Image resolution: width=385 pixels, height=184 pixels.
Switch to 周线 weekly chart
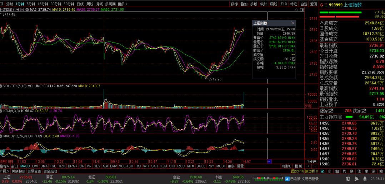tap(90, 4)
